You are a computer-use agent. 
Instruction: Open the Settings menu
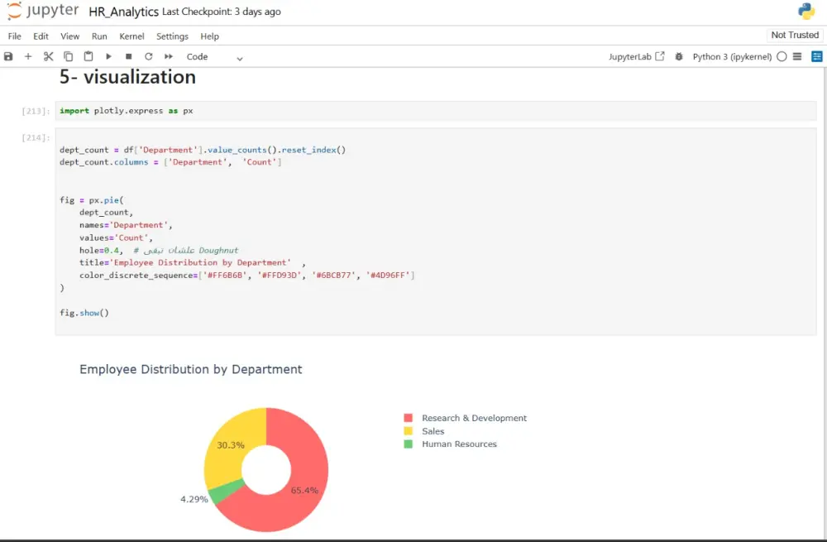(172, 36)
